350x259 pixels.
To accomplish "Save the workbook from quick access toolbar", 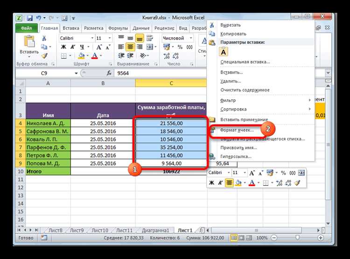I will point(30,18).
